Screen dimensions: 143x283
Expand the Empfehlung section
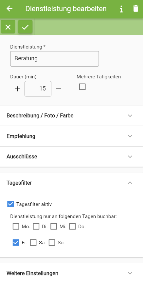(71, 136)
